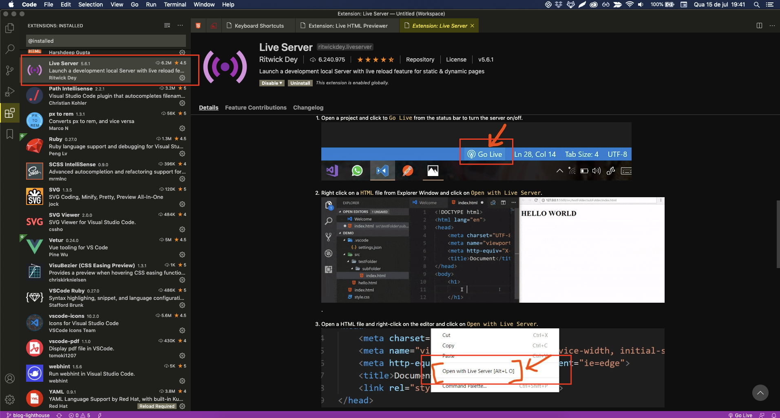Click errors and warnings count in status bar
Viewport: 780px width, 418px height.
pos(80,415)
